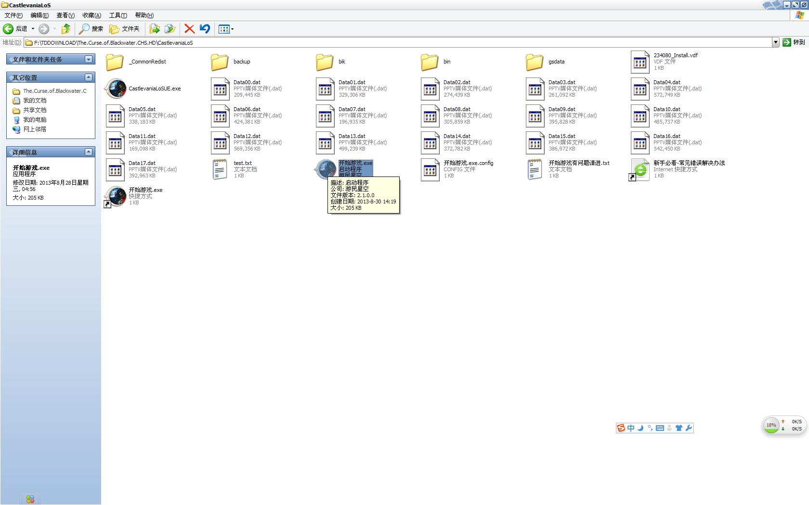This screenshot has width=809, height=505.
Task: Open the 收藏(A) menu
Action: (91, 15)
